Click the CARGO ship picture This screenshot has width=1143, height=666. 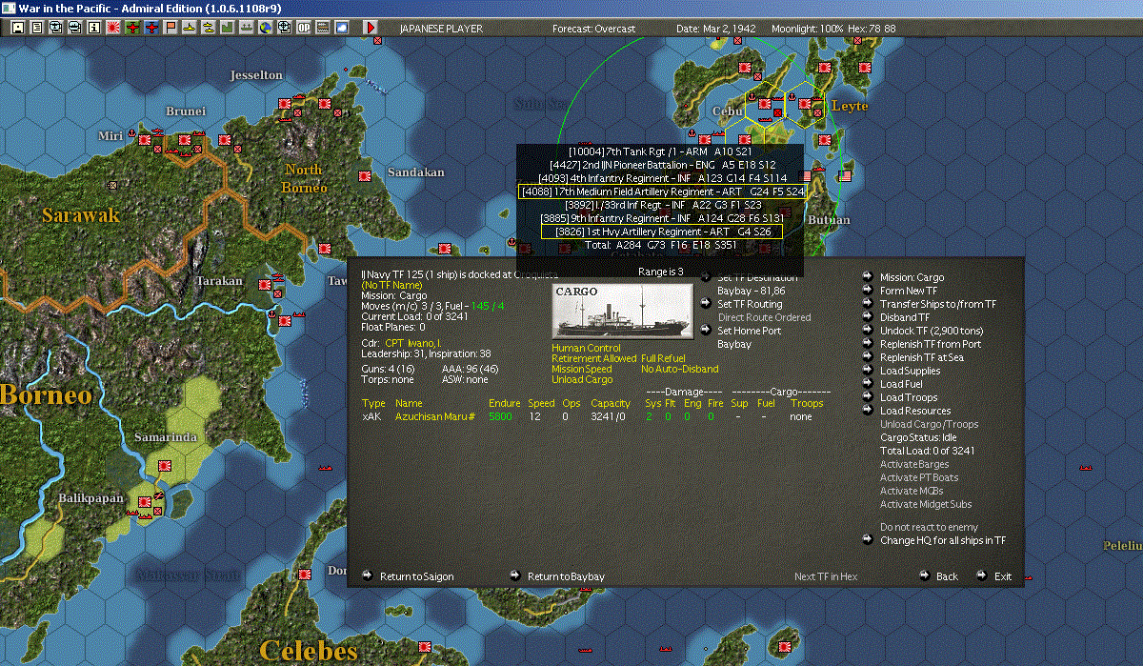[622, 310]
